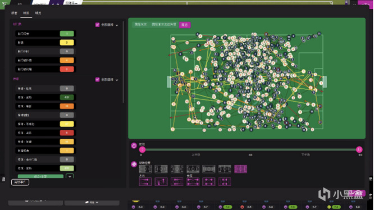Viewport: 374px width, 210px height.
Task: Open dropdown beside the green combination button
Action: pyautogui.click(x=70, y=177)
